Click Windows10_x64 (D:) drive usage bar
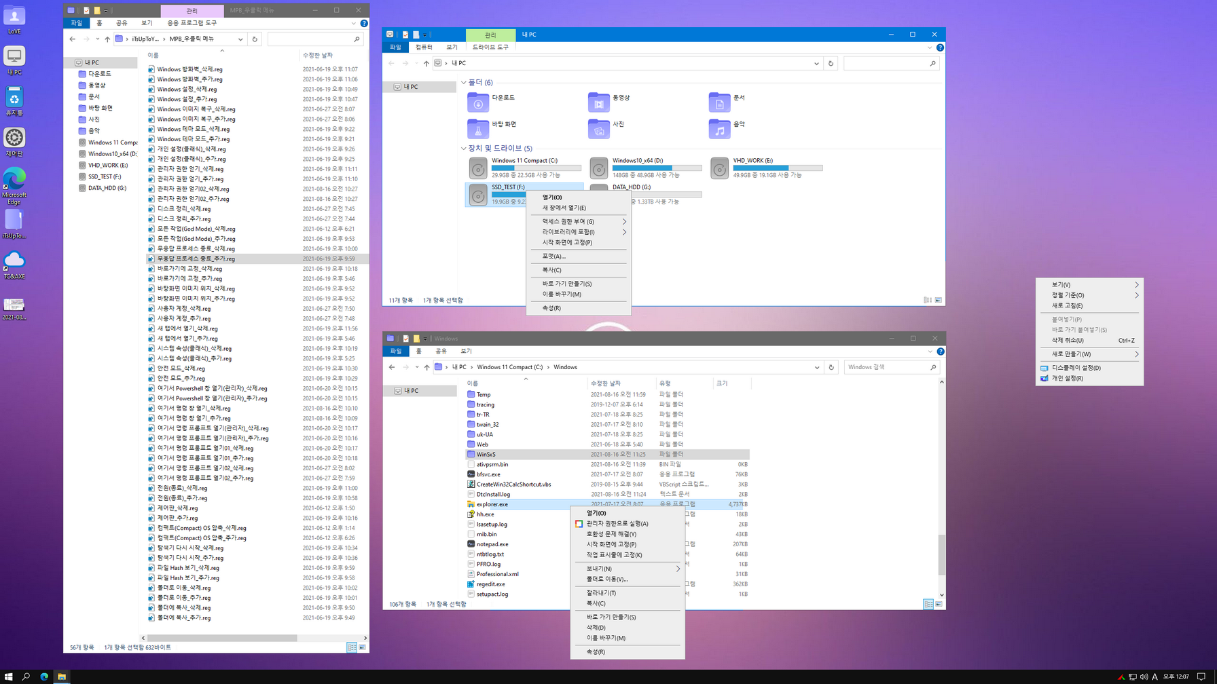Image resolution: width=1217 pixels, height=684 pixels. point(657,168)
